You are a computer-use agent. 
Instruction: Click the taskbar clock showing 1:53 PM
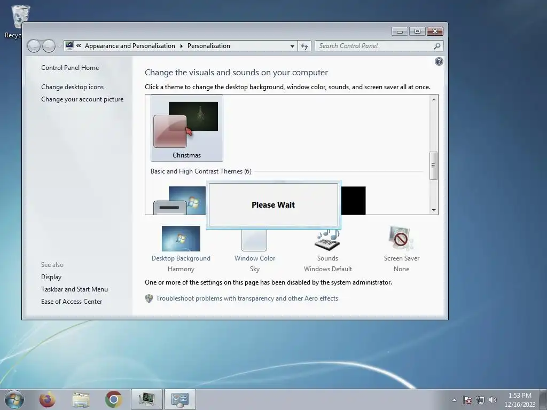(x=520, y=400)
